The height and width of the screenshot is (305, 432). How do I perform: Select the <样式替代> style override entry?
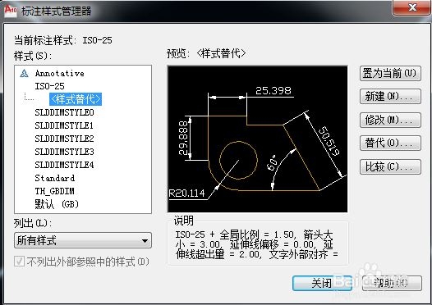(x=76, y=99)
